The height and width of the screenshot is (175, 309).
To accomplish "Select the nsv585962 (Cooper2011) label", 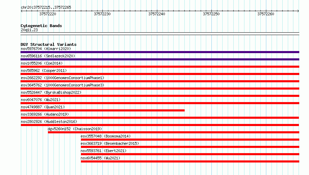I will 44,70.
